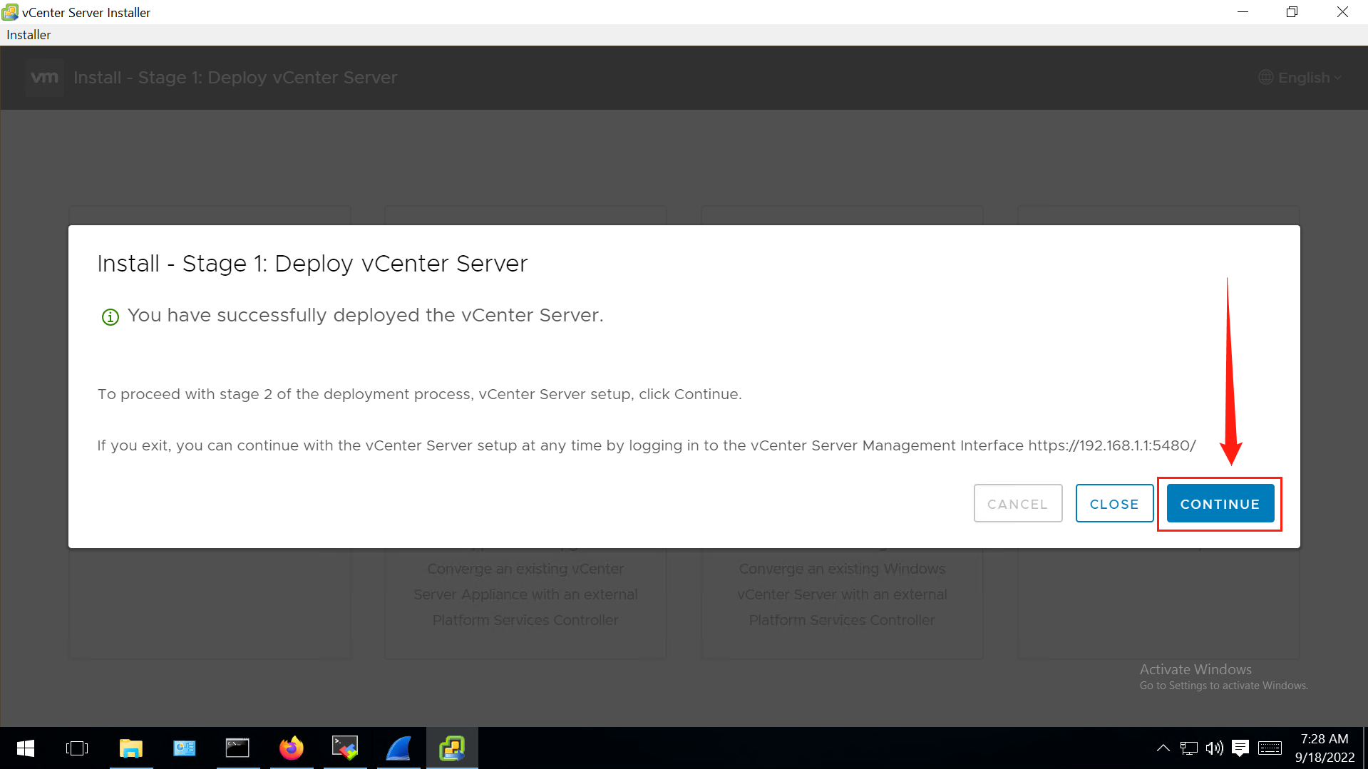Click the successfully deployed message text
Image resolution: width=1368 pixels, height=769 pixels.
tap(366, 316)
